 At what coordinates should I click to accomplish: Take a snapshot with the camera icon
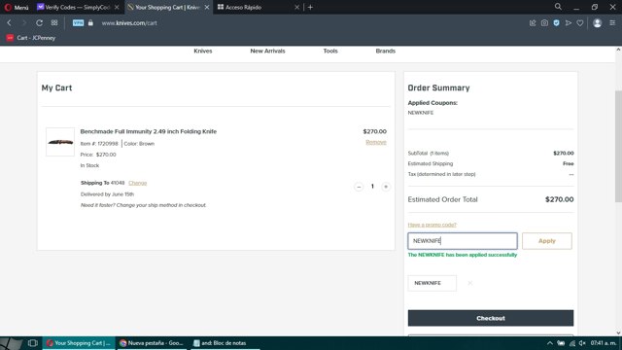[x=544, y=23]
